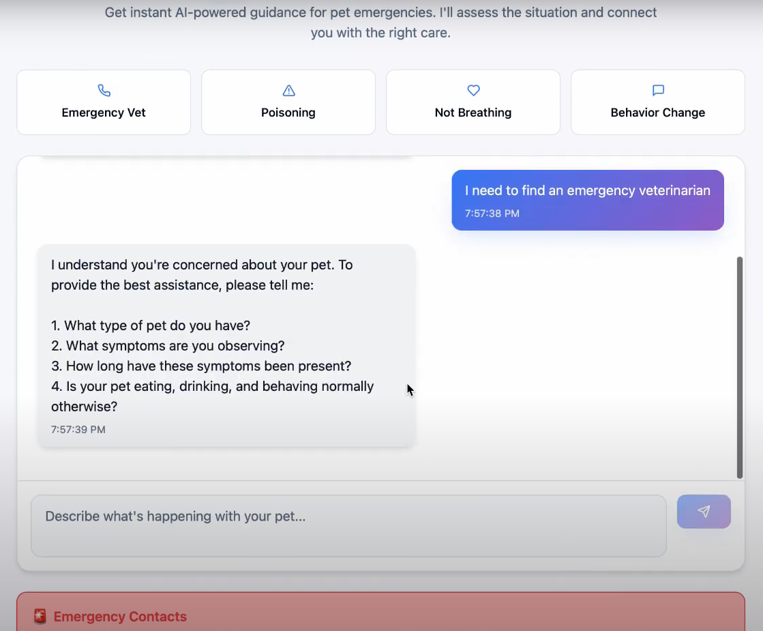The height and width of the screenshot is (631, 763).
Task: Click the heart icon above Not Breathing
Action: pos(473,91)
